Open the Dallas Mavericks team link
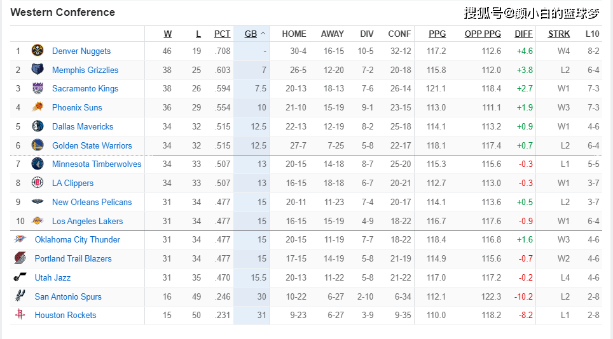 coord(83,126)
